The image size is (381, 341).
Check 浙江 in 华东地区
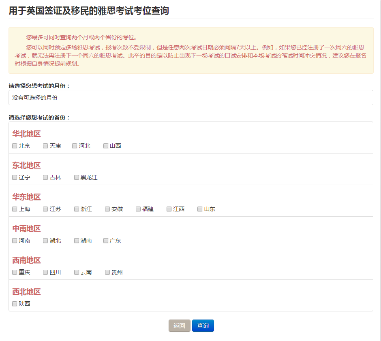pos(76,209)
